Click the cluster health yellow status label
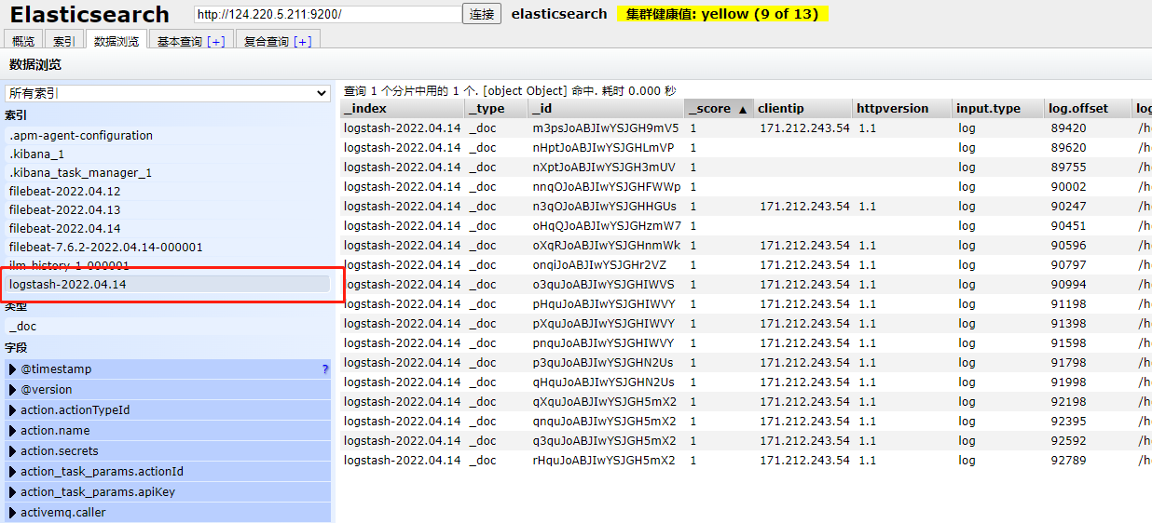This screenshot has height=523, width=1152. click(x=722, y=14)
